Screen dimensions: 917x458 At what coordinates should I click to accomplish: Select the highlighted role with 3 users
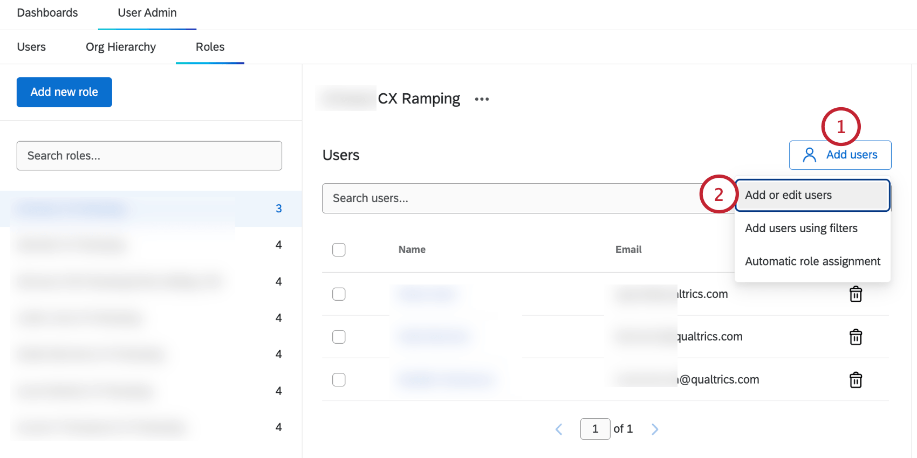[x=151, y=209]
